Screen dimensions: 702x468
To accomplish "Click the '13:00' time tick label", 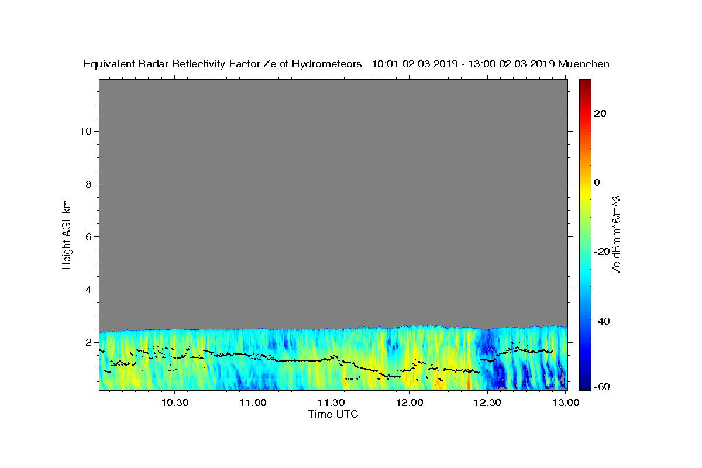I will 566,402.
